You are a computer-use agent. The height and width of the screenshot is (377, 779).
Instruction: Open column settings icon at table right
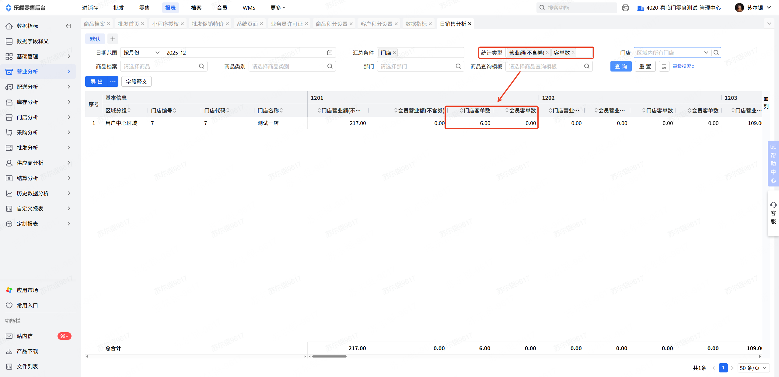point(766,103)
